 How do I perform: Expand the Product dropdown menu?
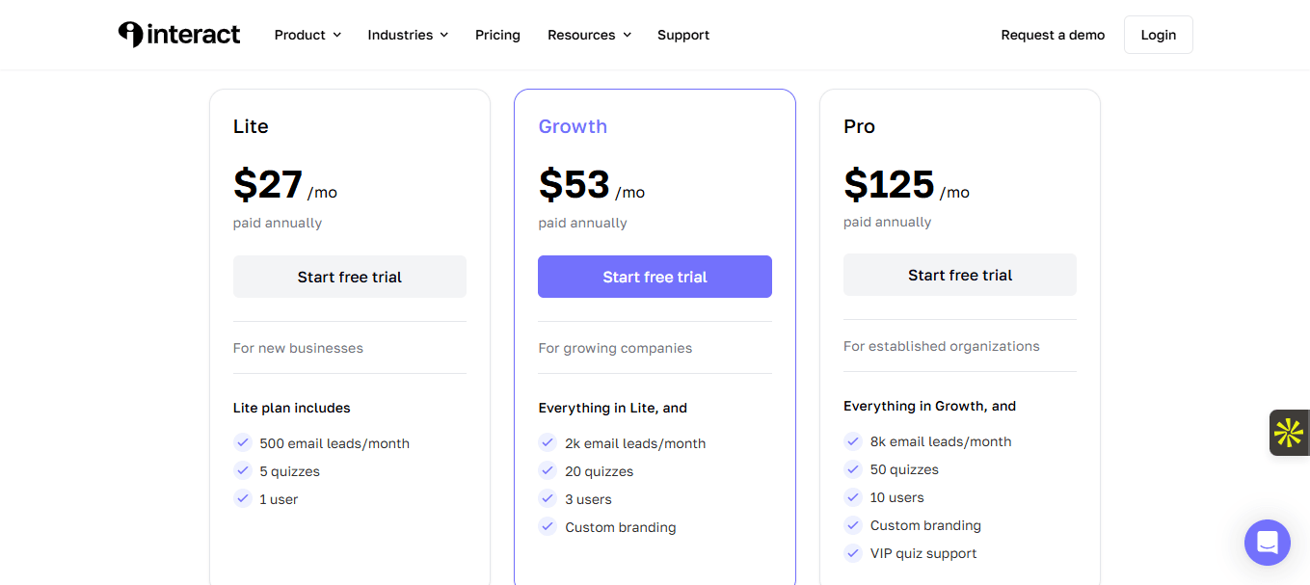click(307, 35)
